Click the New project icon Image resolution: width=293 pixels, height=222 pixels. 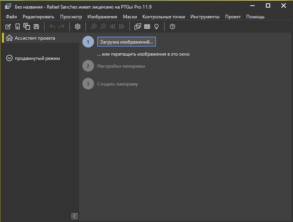point(8,27)
